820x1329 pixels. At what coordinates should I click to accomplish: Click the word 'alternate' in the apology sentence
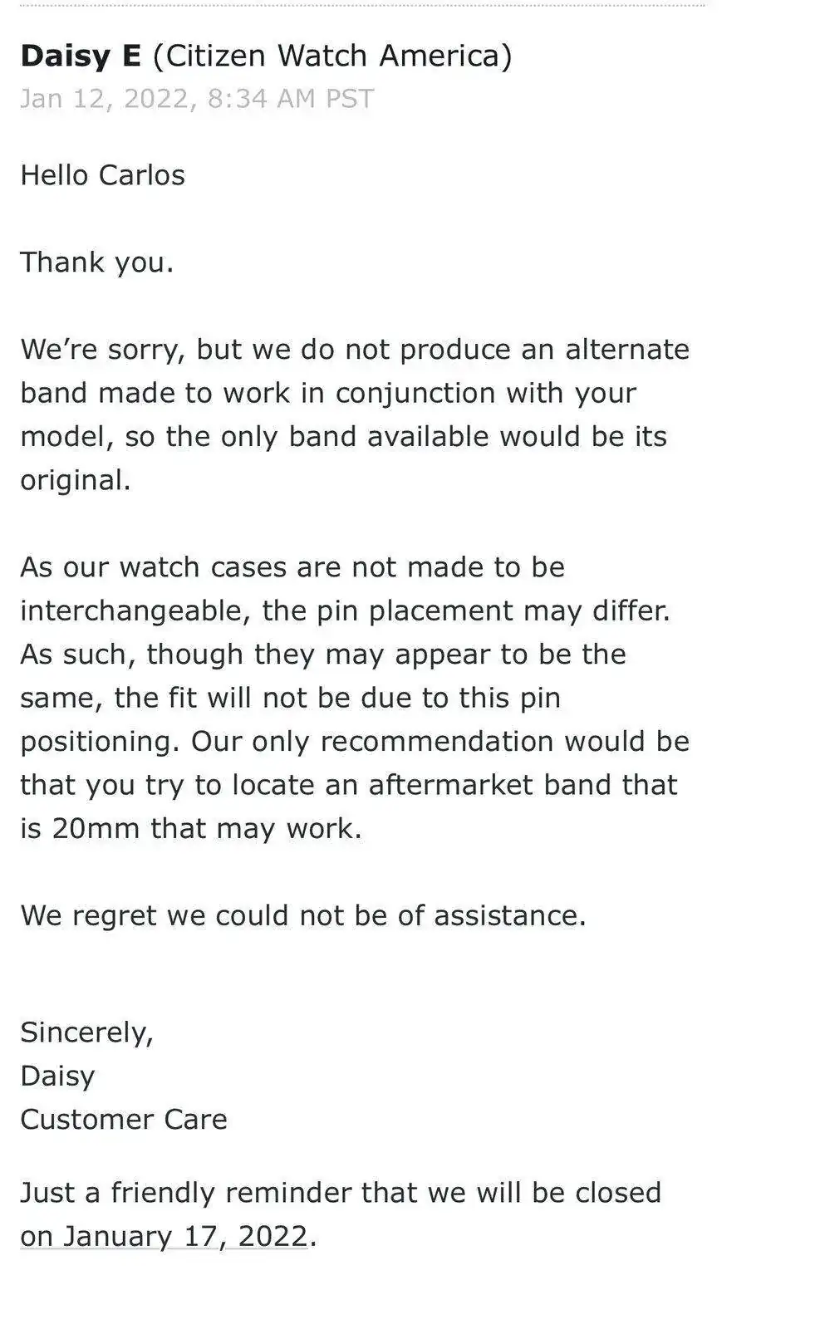click(627, 349)
